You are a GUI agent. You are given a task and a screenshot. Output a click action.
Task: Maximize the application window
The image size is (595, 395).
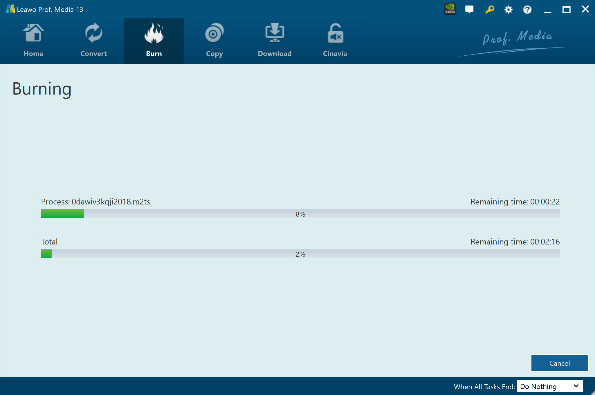click(566, 10)
